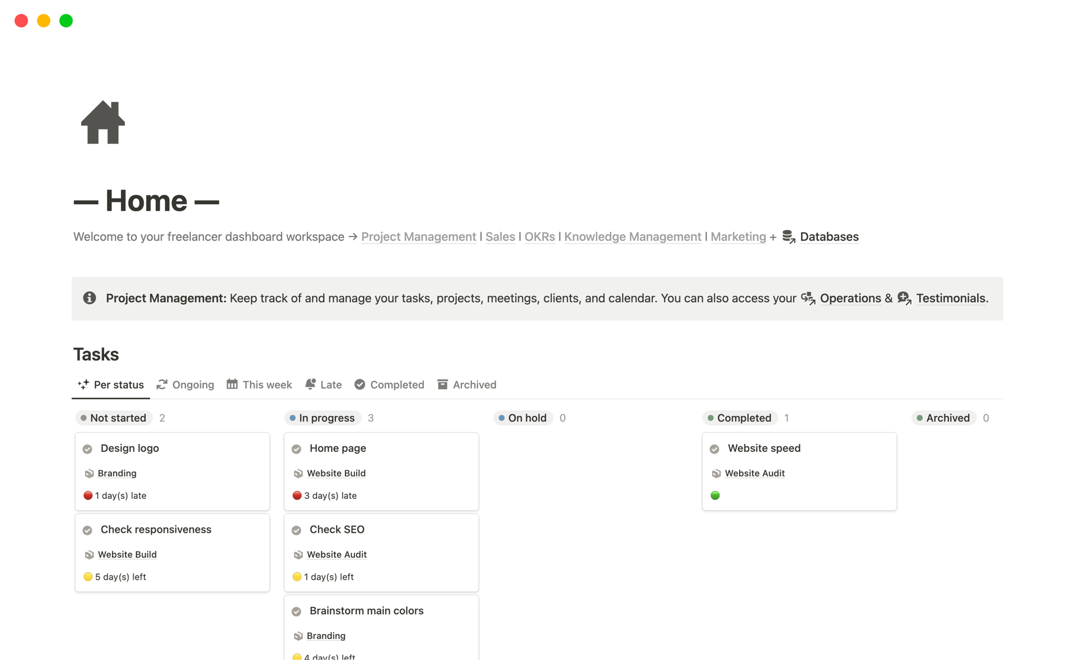This screenshot has width=1075, height=671.
Task: Click the Branding project icon on Design logo
Action: point(89,474)
